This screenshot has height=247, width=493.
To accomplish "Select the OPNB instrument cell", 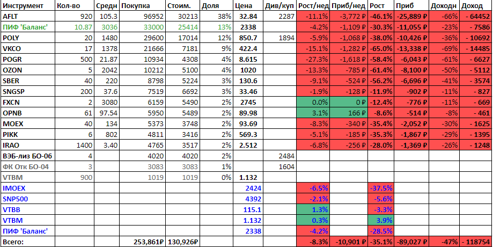I will [x=28, y=113].
